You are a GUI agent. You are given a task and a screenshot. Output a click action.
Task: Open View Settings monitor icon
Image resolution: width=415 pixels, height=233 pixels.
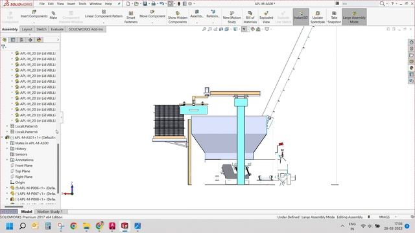tap(267, 29)
